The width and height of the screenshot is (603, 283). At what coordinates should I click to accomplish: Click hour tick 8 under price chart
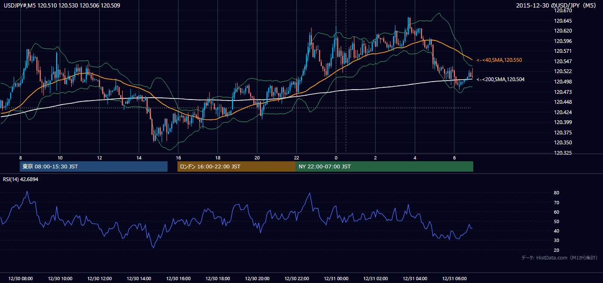[x=20, y=158]
